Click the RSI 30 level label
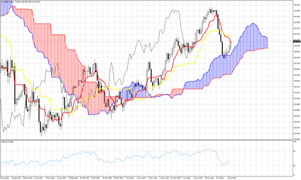 coord(294,166)
